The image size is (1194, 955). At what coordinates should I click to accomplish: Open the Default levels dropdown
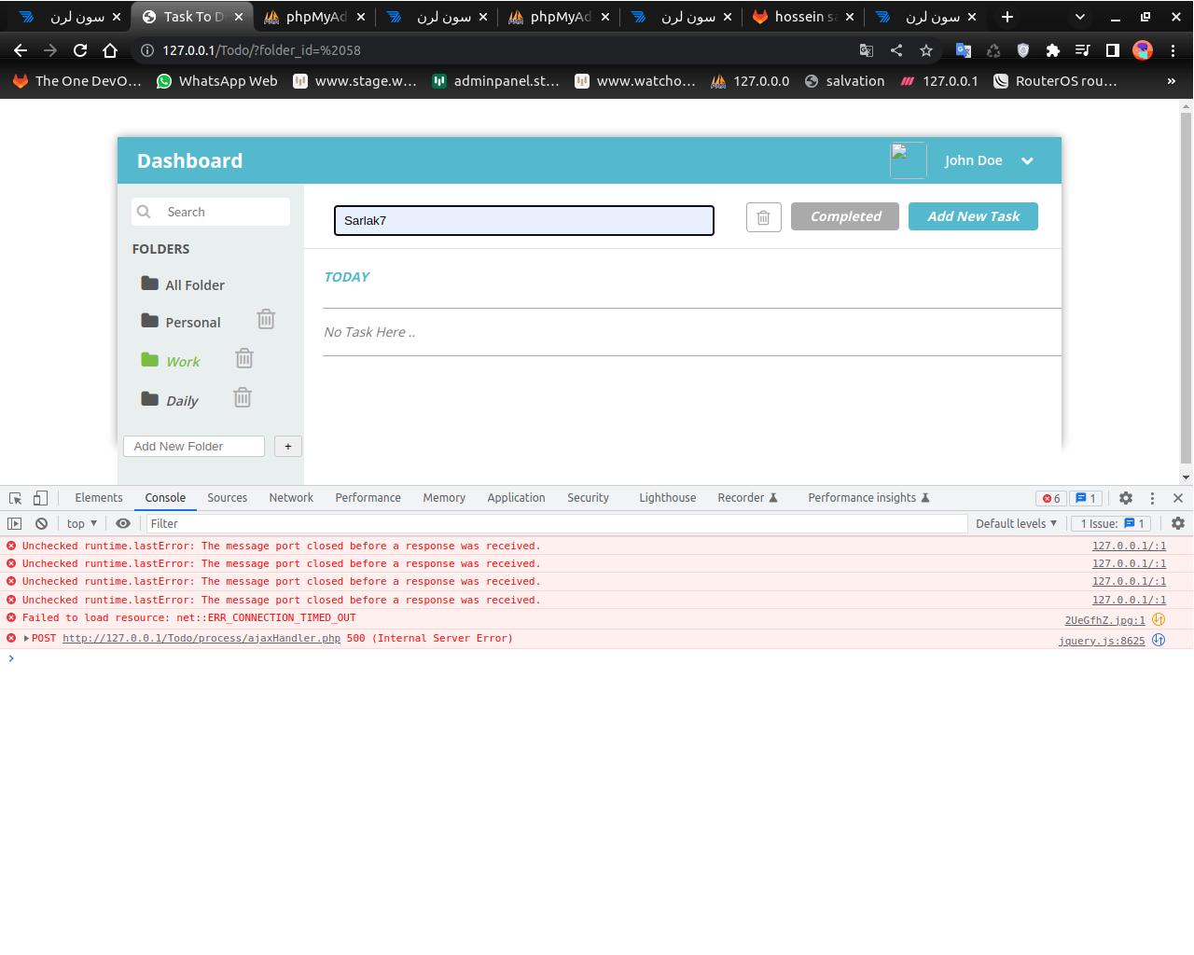pyautogui.click(x=1016, y=524)
